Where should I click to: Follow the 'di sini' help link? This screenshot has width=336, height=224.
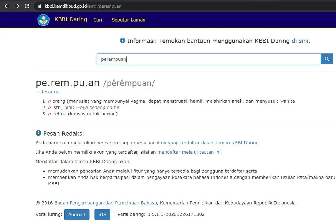(300, 41)
